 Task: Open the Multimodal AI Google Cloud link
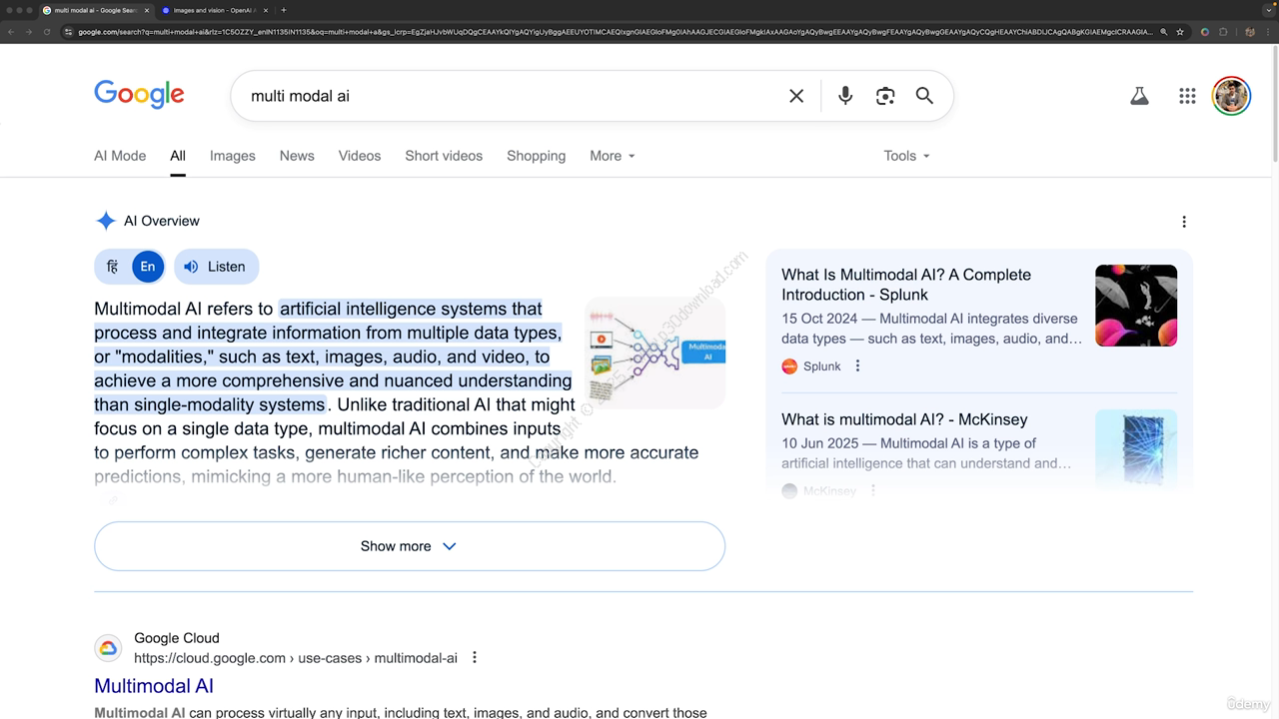pos(154,686)
